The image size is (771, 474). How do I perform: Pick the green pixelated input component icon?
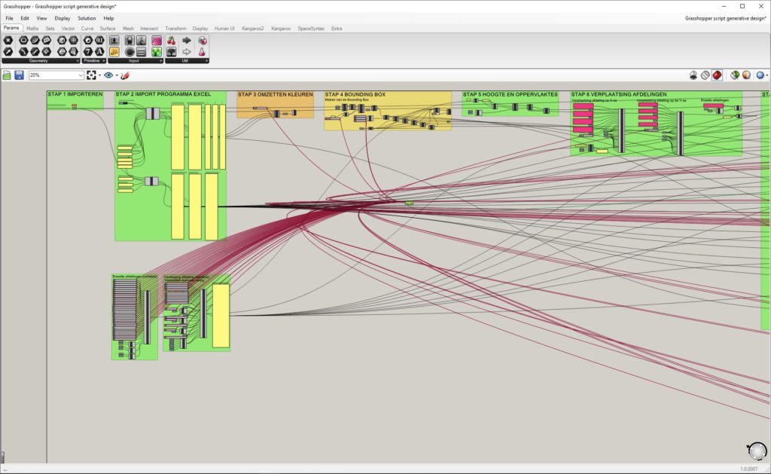coord(157,52)
